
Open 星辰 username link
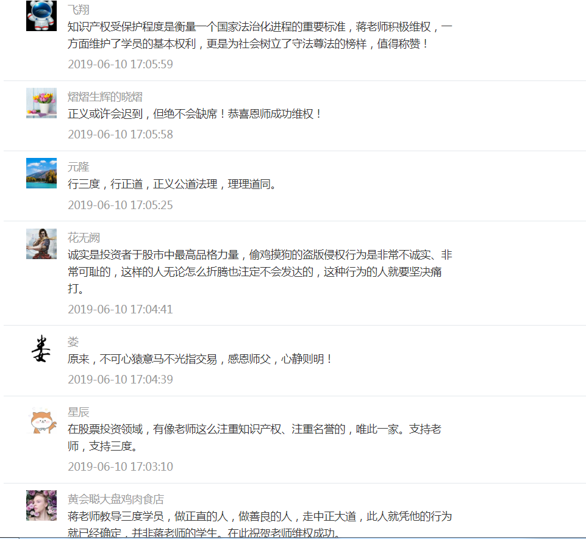(x=79, y=412)
